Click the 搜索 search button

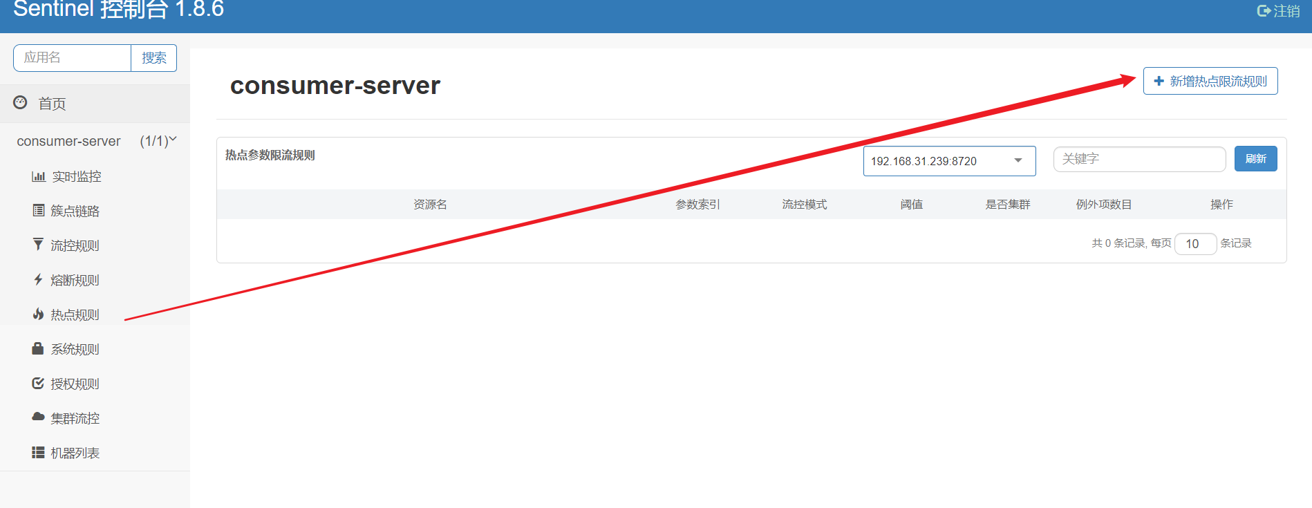[153, 58]
